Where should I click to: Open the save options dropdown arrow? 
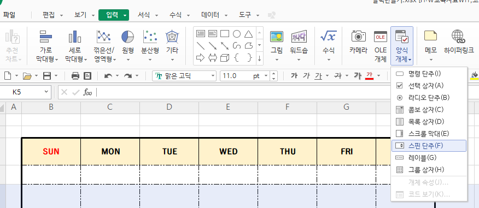56,76
